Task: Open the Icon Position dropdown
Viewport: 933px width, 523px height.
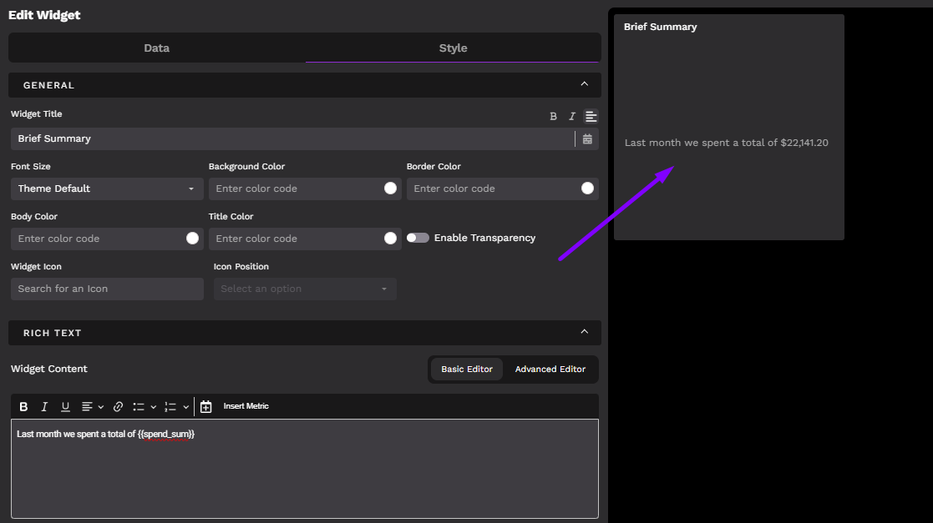Action: [x=305, y=289]
